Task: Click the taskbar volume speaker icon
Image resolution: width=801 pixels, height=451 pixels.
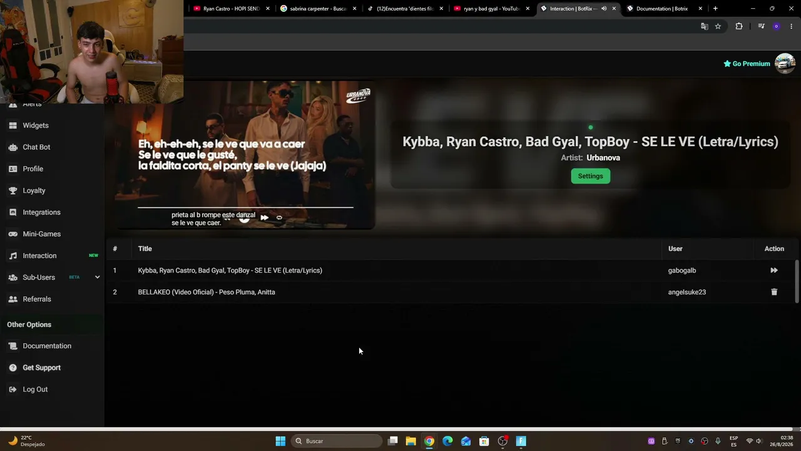Action: (x=759, y=441)
